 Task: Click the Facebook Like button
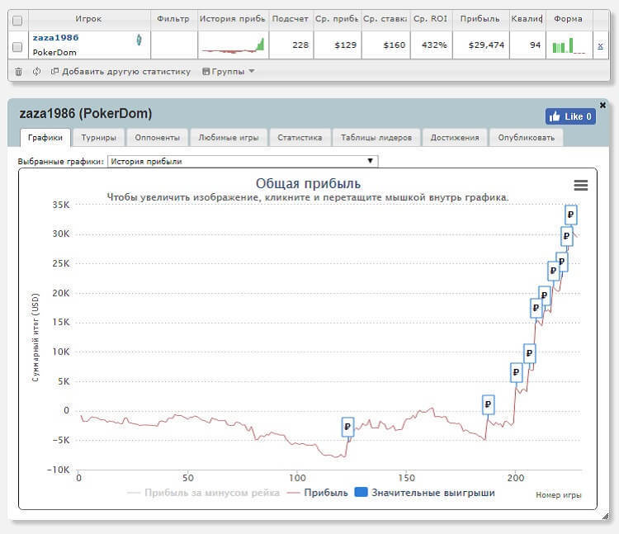pyautogui.click(x=569, y=116)
